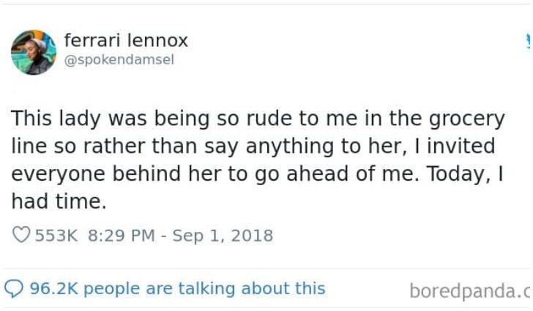533x311 pixels.
Task: Open "people are talking about this" link
Action: pos(204,288)
